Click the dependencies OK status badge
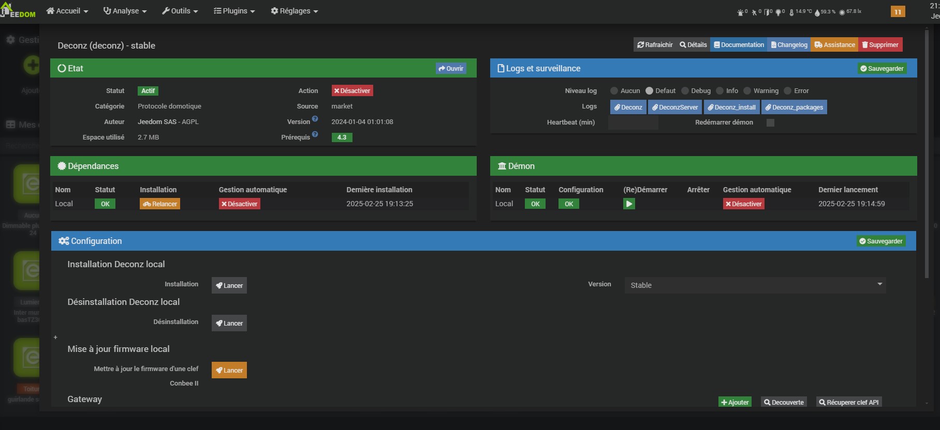This screenshot has height=430, width=940. pos(105,204)
